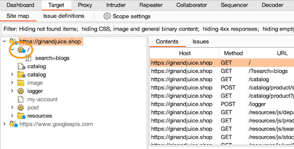The image size is (294, 149).
Task: Select the logger tree entry
Action: pos(35,91)
